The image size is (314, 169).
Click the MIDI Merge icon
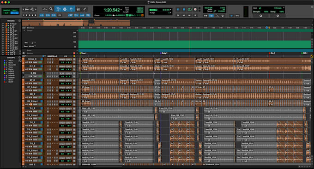point(217,15)
